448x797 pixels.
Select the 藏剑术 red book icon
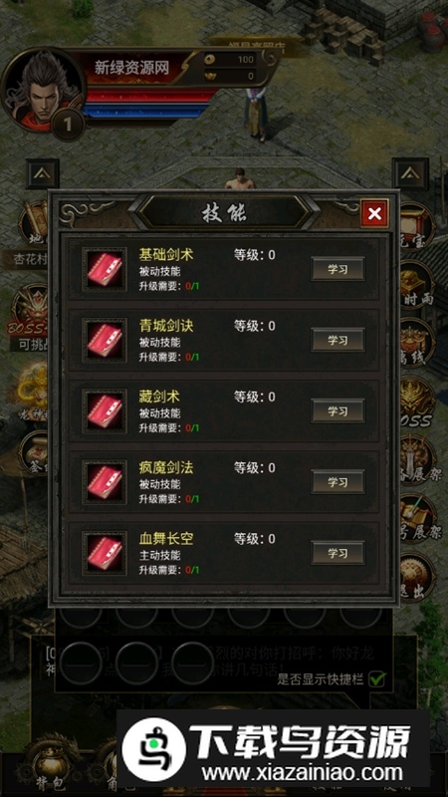tap(105, 410)
